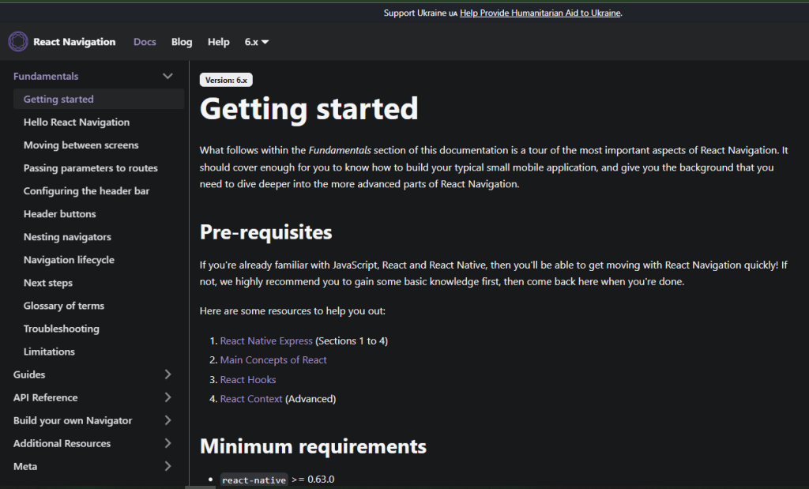Open the Hello React Navigation page
Viewport: 809px width, 489px height.
click(x=77, y=122)
